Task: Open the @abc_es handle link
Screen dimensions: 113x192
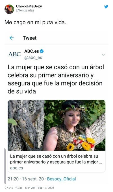Action: tap(33, 58)
